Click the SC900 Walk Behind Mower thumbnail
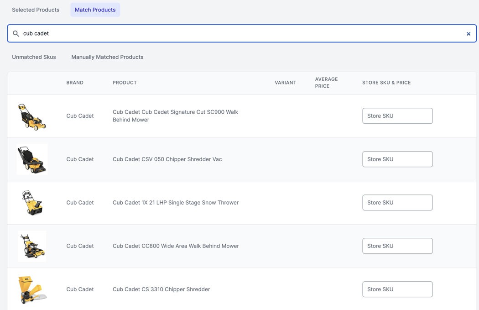479x310 pixels. coord(32,116)
